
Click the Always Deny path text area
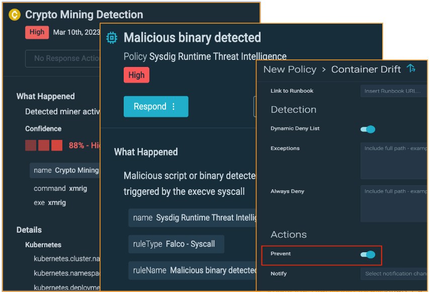(x=394, y=203)
